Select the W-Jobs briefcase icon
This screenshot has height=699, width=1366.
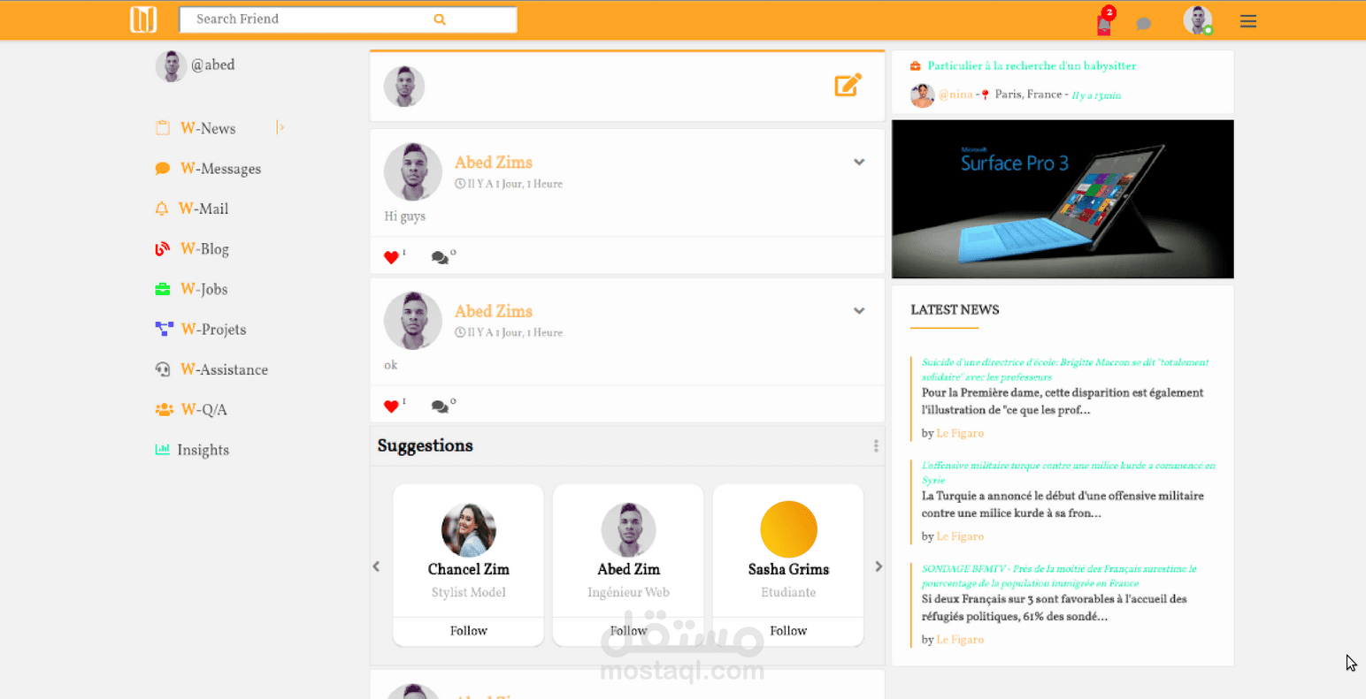(x=163, y=289)
